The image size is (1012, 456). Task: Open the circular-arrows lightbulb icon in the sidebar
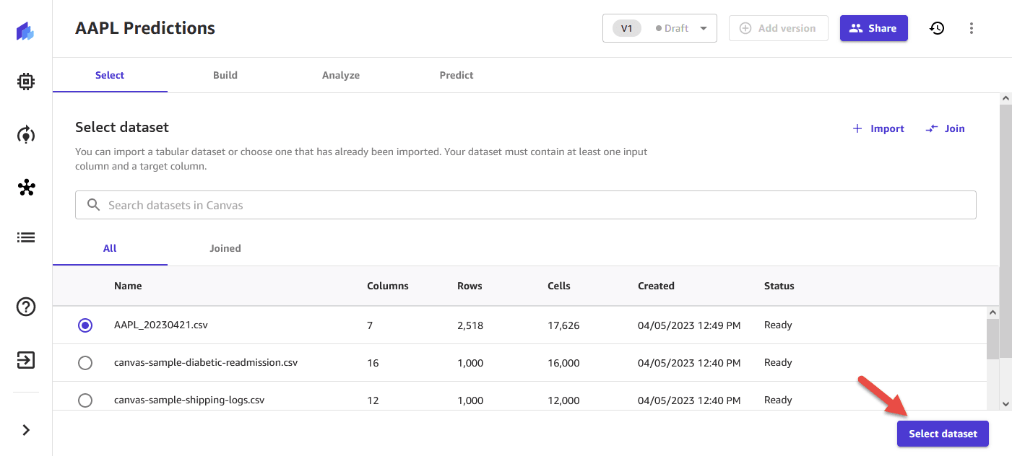click(26, 134)
